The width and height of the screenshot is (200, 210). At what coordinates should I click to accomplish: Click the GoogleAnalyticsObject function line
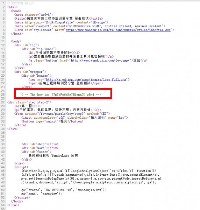89,171
